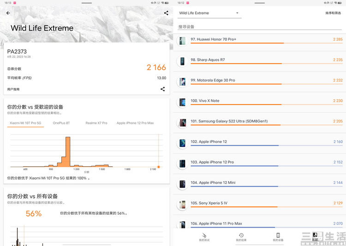This screenshot has height=246, width=346.
Task: Tap average frame rate value 13.00
Action: click(161, 78)
